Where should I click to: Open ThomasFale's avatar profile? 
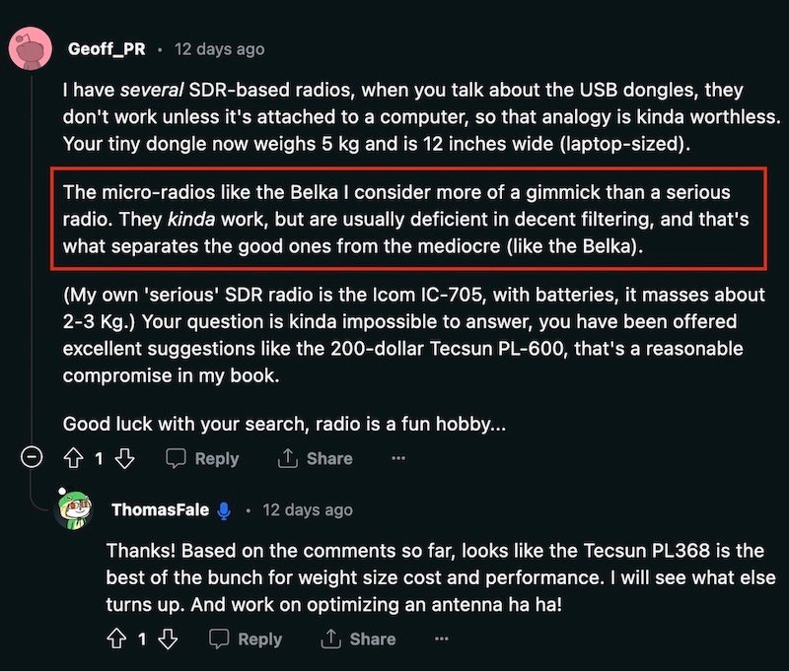tap(76, 510)
